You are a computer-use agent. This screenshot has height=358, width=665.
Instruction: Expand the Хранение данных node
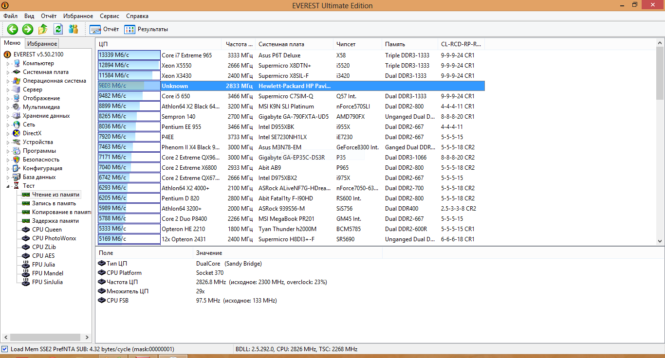8,116
